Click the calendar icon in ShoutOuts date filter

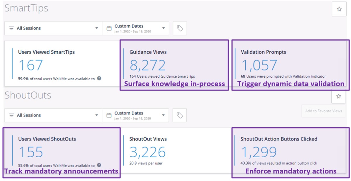click(109, 115)
